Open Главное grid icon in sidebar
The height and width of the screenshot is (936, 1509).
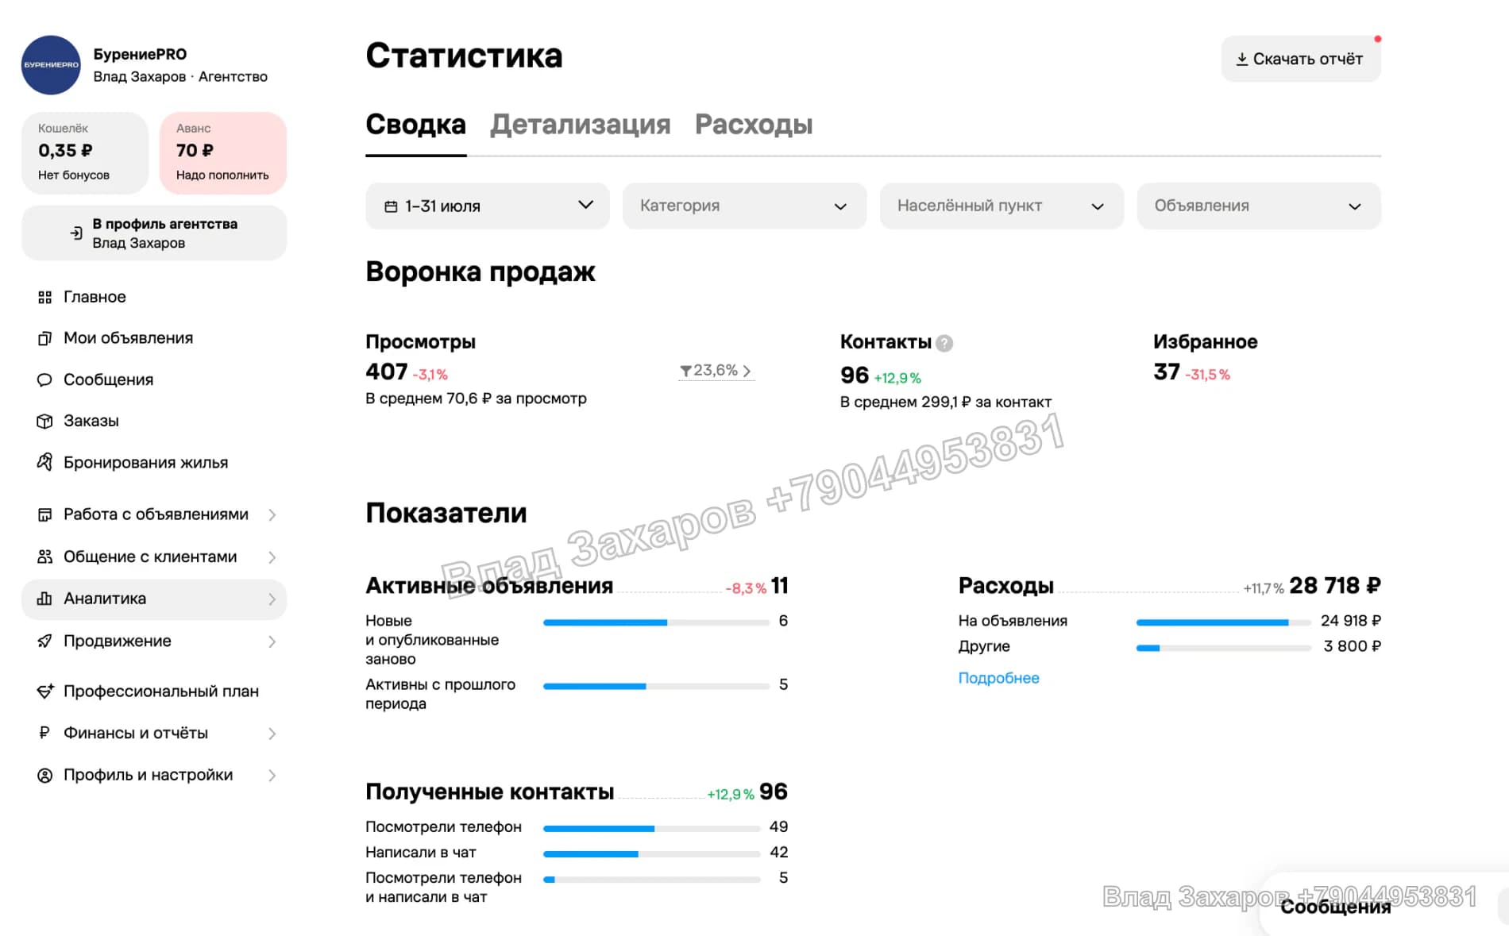coord(44,297)
